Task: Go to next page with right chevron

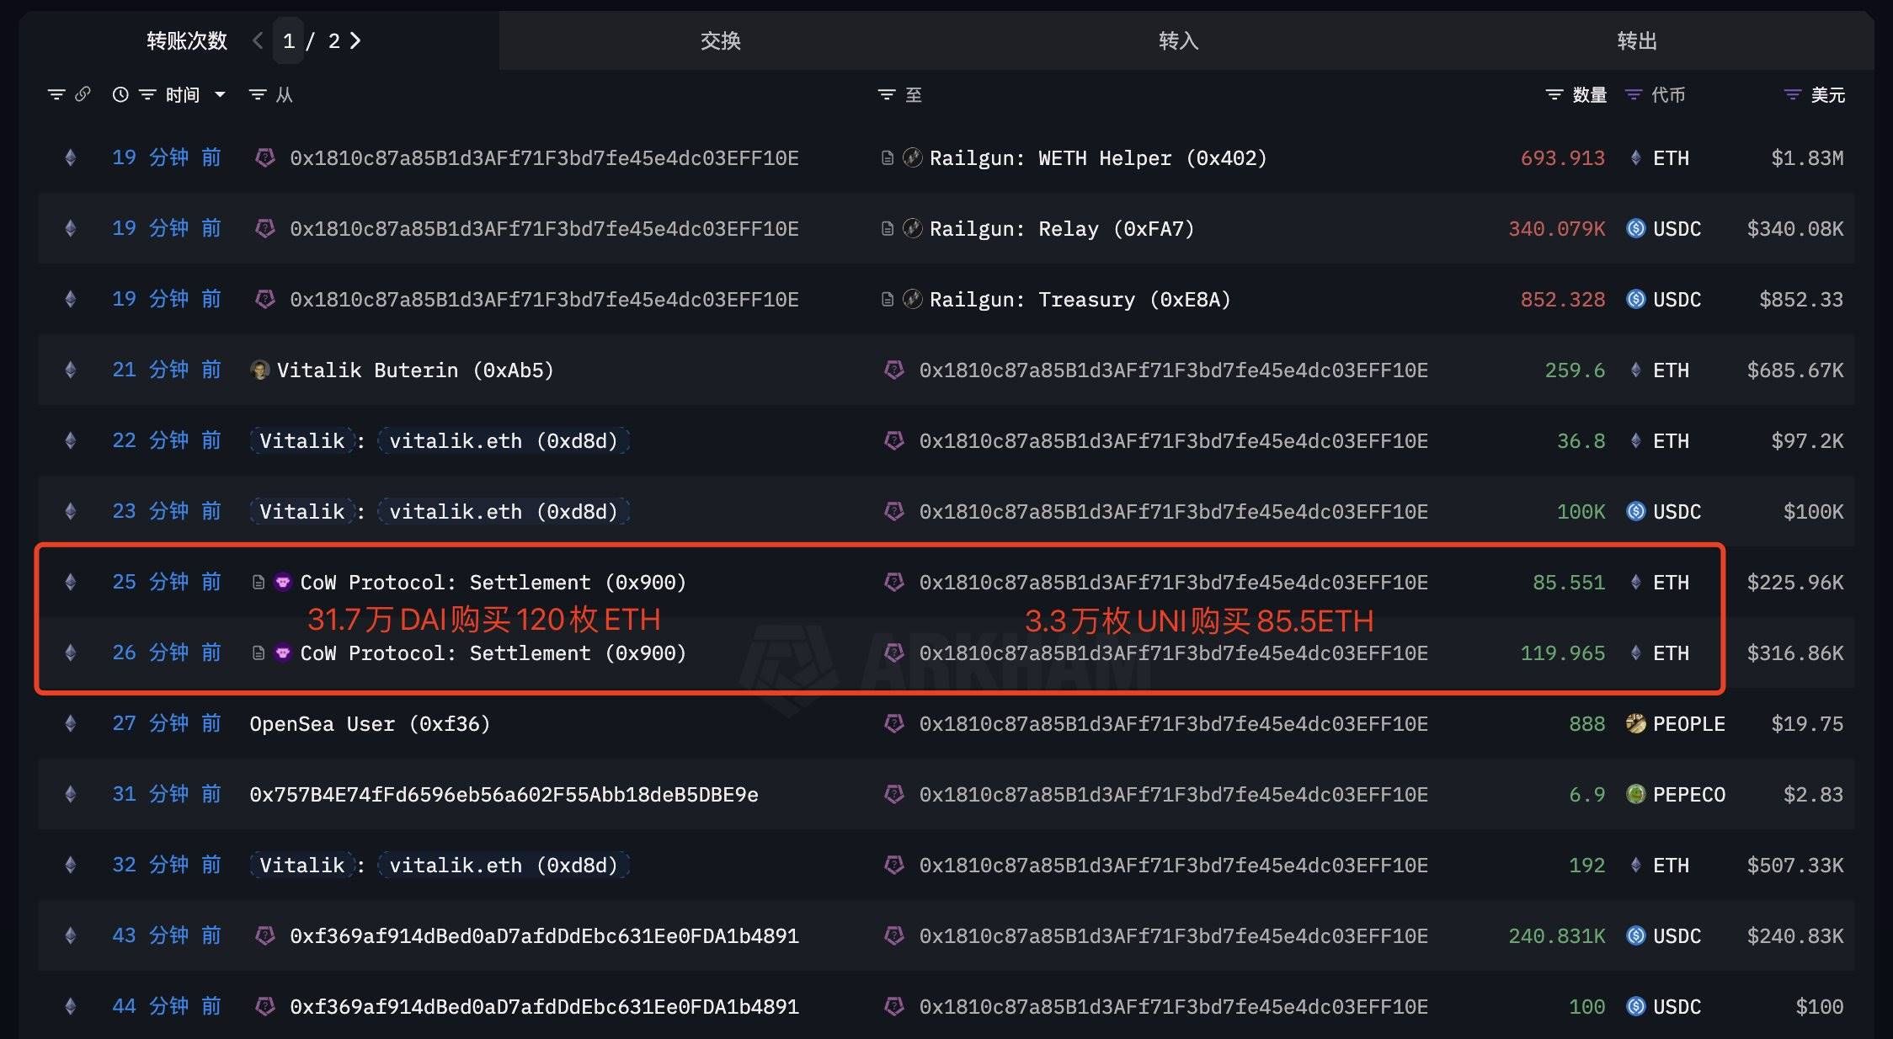Action: pos(355,40)
